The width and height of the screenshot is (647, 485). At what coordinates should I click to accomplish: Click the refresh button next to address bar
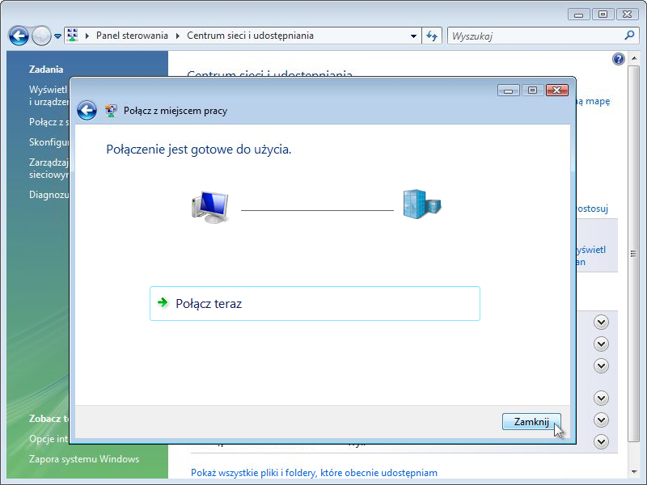(432, 36)
